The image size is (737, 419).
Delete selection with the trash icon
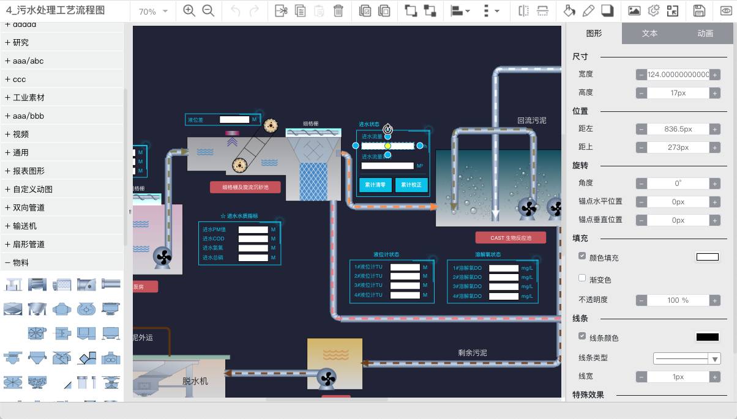(x=338, y=11)
